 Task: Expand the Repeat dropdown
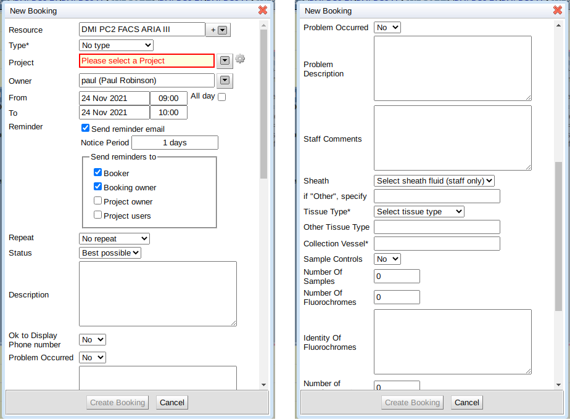coord(114,238)
